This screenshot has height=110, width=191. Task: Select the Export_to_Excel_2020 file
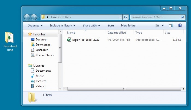coord(86,40)
